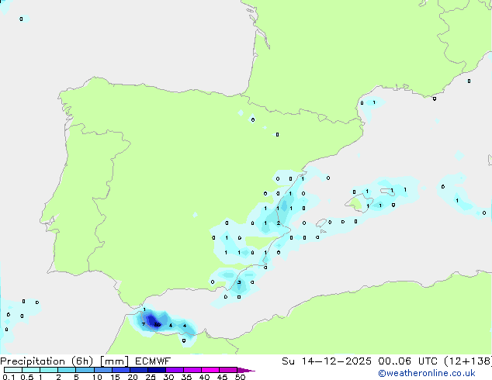Screen dimensions: 492x380
Task: Select the 15–20 mm blue legend swatch
Action: click(x=121, y=370)
